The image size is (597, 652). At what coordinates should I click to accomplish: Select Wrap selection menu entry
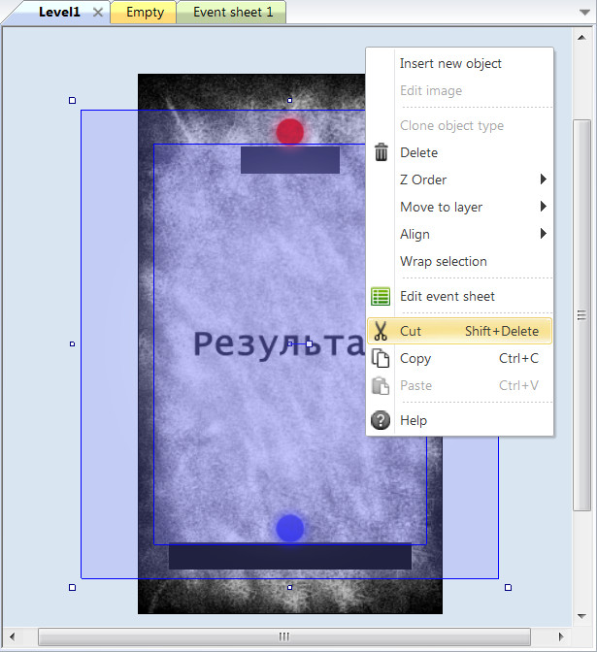tap(444, 261)
